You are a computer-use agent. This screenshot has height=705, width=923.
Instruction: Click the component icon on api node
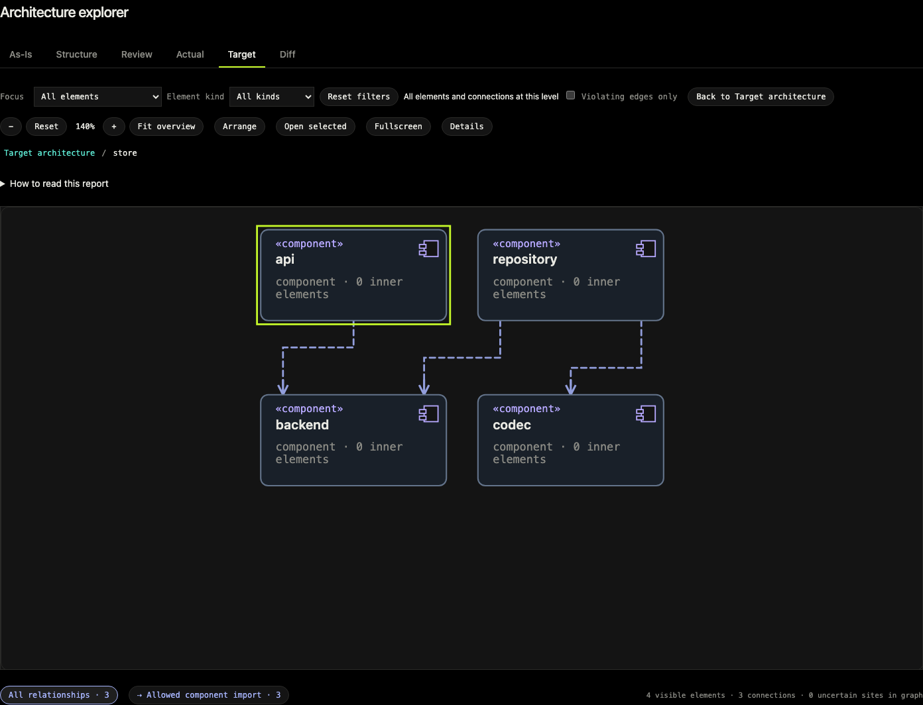[428, 249]
